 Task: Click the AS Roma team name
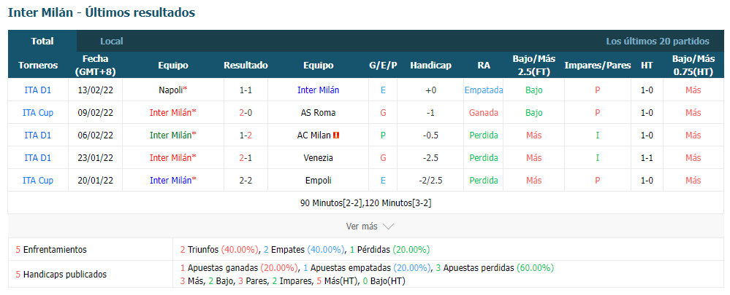(318, 113)
